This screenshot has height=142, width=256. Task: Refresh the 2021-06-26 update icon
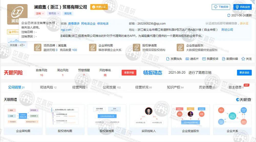point(229,15)
